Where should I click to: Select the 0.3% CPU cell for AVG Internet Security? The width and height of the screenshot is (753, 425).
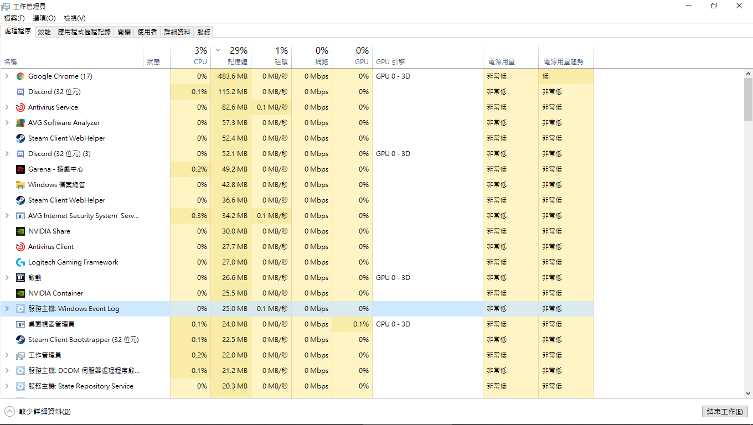(190, 216)
